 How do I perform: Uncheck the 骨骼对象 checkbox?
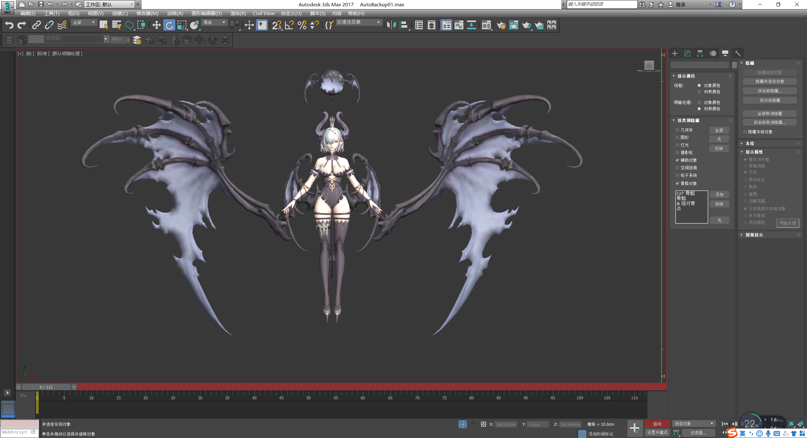(x=677, y=183)
